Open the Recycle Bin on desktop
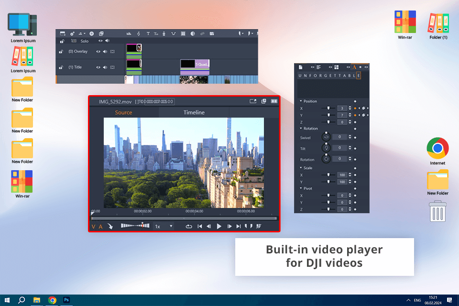This screenshot has width=459, height=306. tap(437, 211)
